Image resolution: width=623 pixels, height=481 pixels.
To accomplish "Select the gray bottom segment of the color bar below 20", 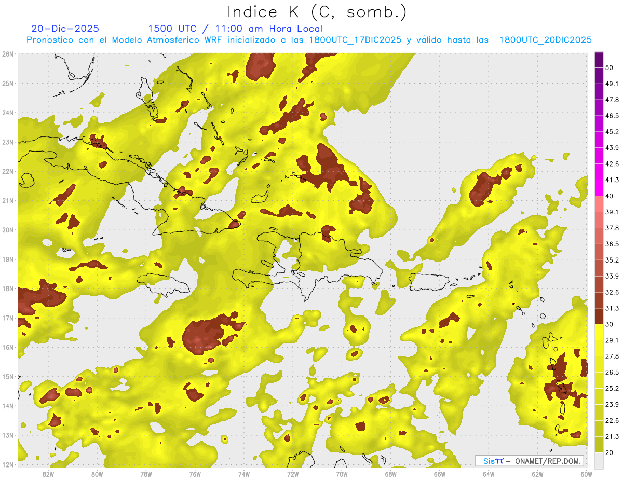I will pyautogui.click(x=599, y=460).
